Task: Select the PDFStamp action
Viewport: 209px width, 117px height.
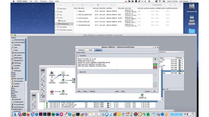Action: (x=16, y=63)
